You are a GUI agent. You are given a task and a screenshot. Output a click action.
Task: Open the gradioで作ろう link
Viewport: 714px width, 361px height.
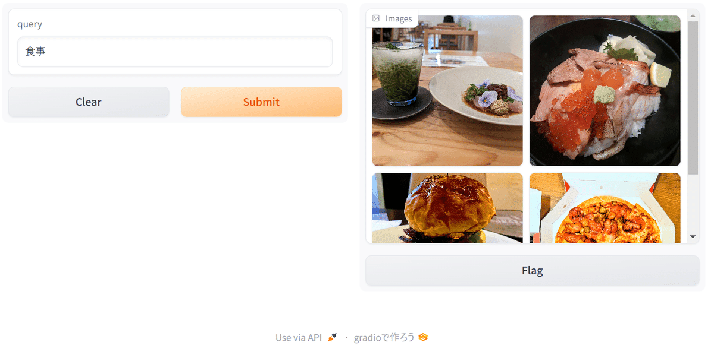[384, 337]
